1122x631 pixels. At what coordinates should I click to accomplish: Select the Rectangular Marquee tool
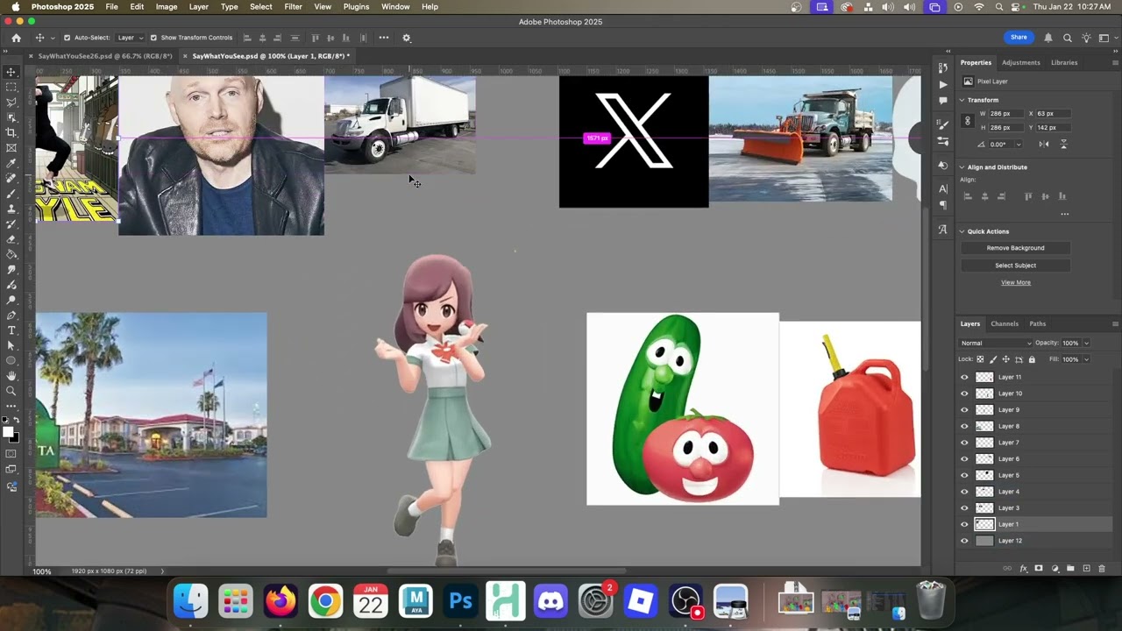[11, 87]
